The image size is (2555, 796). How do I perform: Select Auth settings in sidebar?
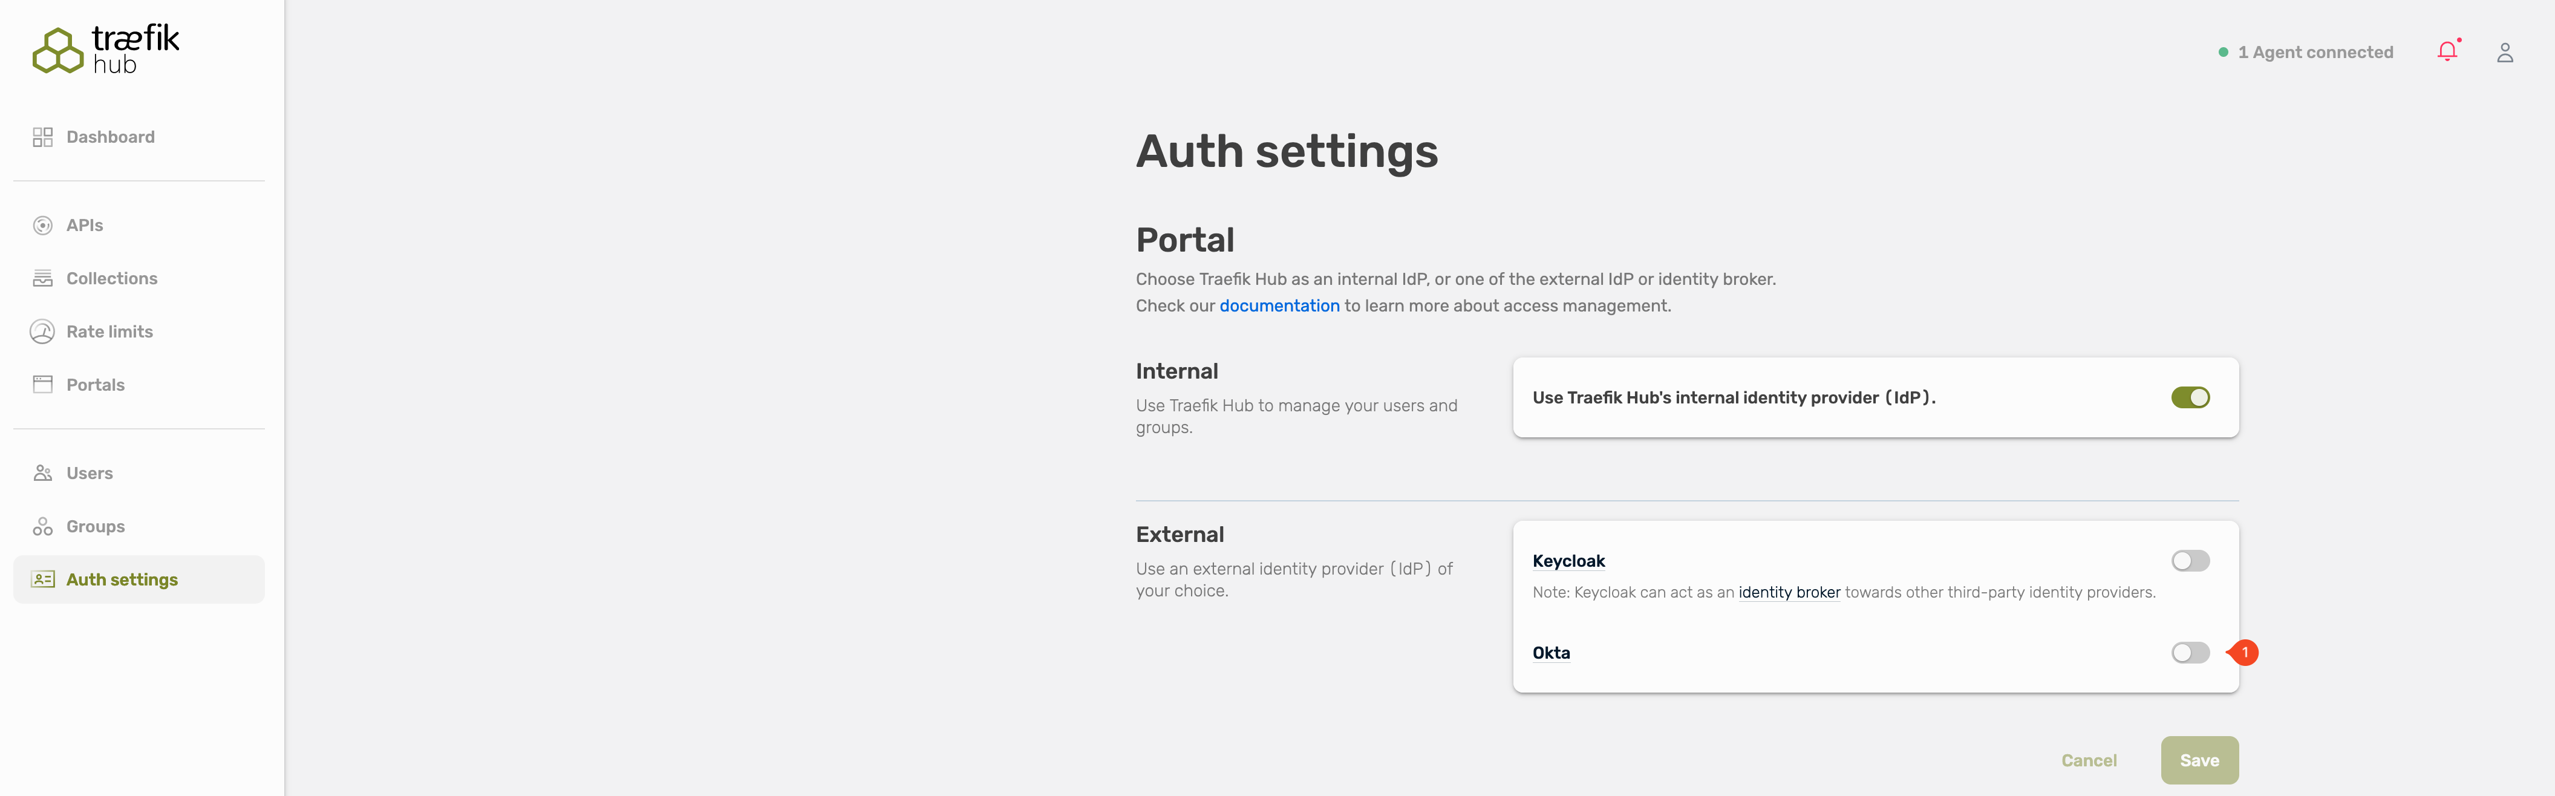coord(122,580)
